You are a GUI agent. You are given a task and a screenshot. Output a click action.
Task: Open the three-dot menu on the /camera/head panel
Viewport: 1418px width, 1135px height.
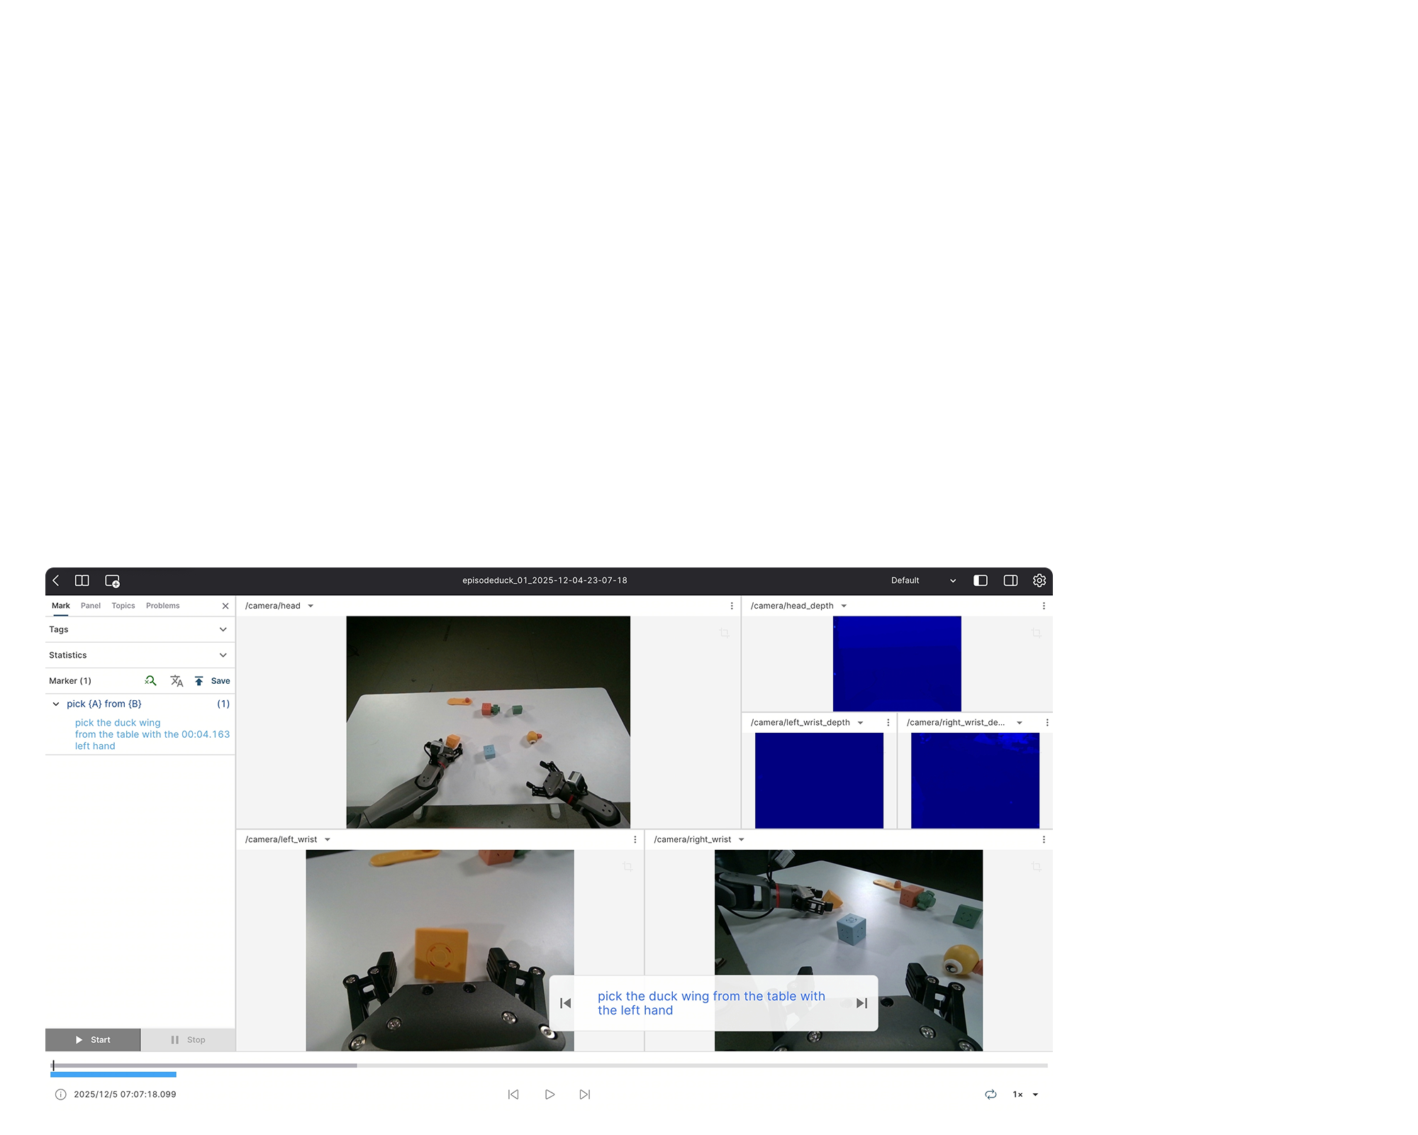732,606
